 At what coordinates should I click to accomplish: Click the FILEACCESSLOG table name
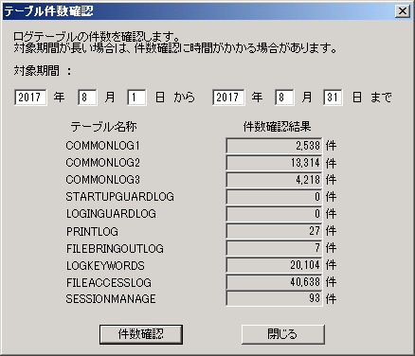109,282
